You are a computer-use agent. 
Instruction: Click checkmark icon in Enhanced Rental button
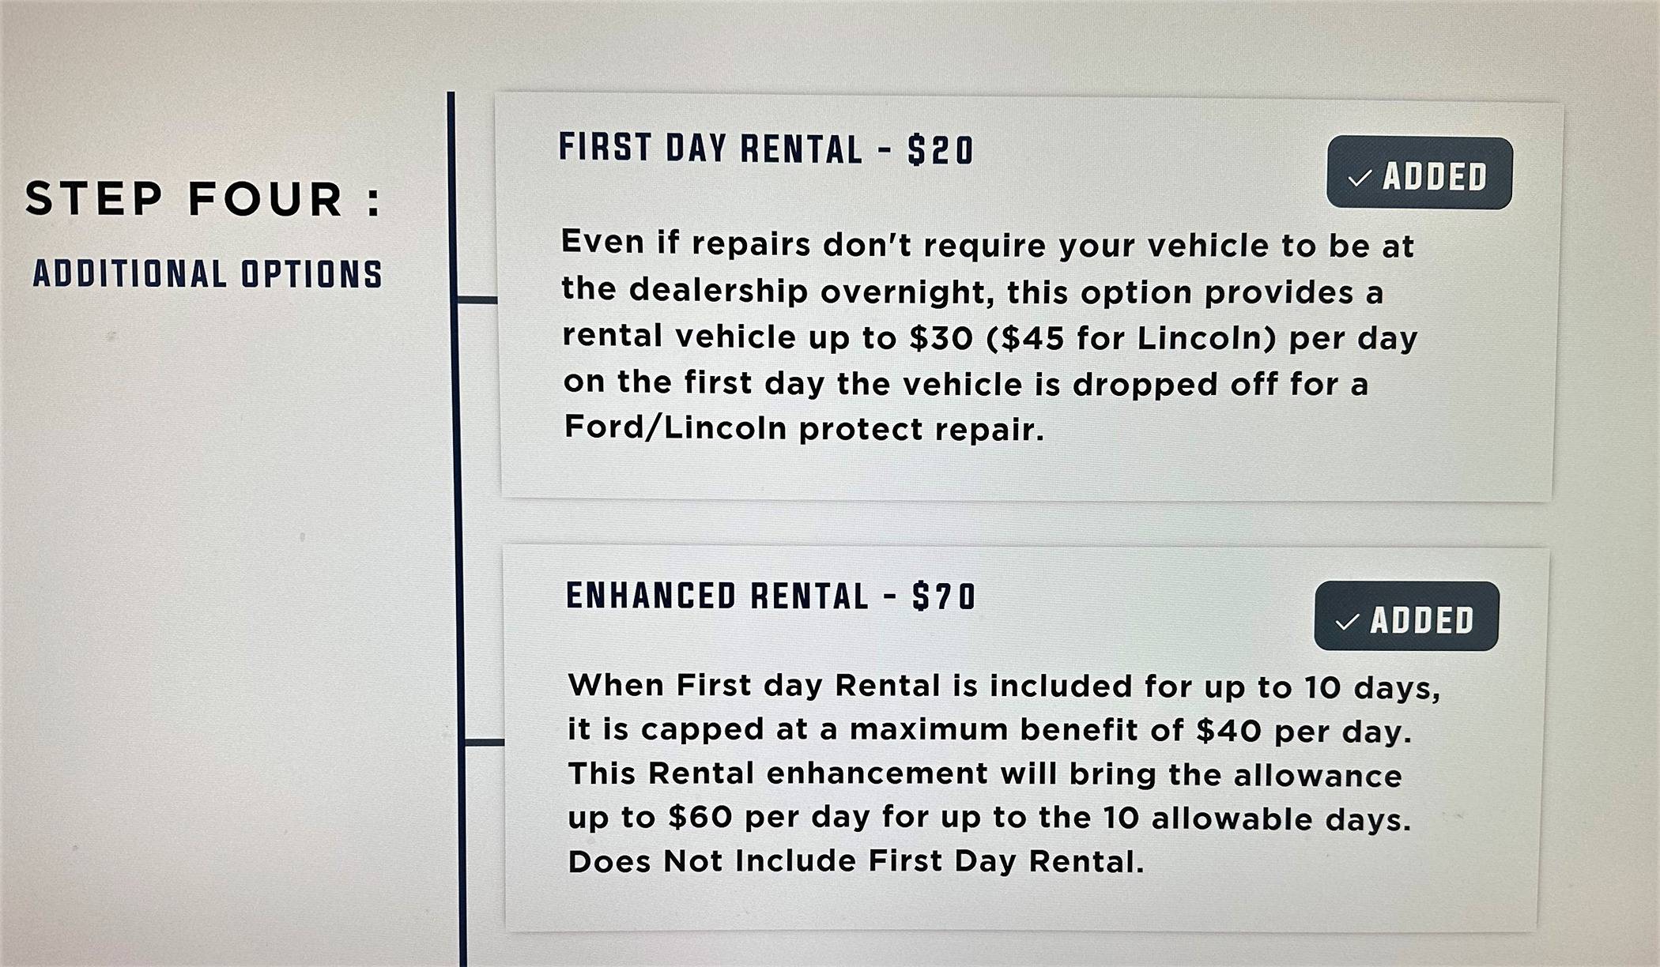[1347, 622]
